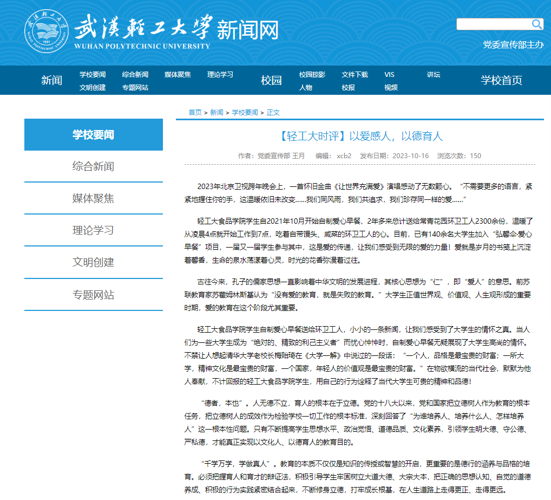This screenshot has height=500, width=551.
Task: Click 首页 in the breadcrumb
Action: tap(195, 113)
